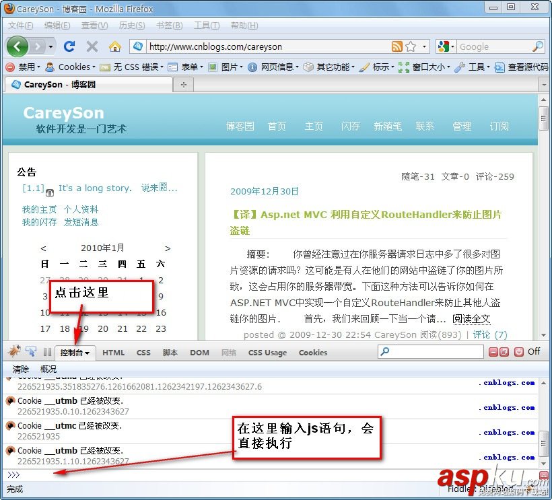Open the Cookies dropdown in Web Developer toolbar
Image resolution: width=552 pixels, height=500 pixels.
[x=71, y=67]
